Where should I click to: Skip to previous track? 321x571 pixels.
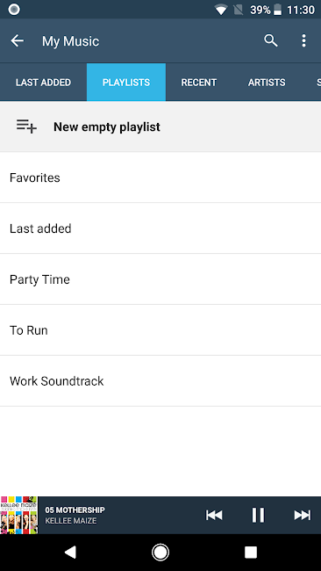(214, 515)
